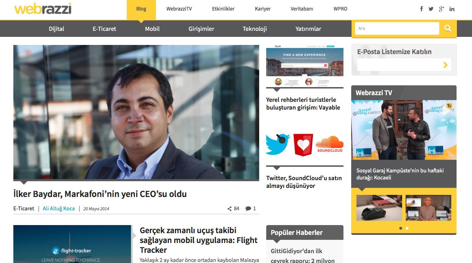472x263 pixels.
Task: Select first Webrazzi TV carousel dot
Action: [x=401, y=228]
